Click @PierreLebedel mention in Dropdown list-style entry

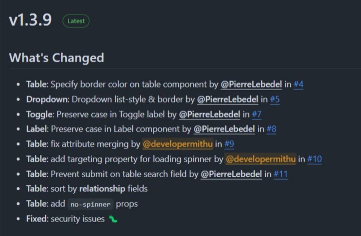[x=228, y=100]
